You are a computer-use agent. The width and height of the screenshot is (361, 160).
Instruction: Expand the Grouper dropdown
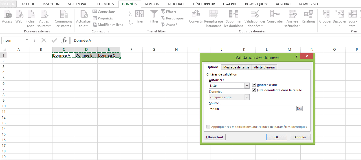click(325, 26)
